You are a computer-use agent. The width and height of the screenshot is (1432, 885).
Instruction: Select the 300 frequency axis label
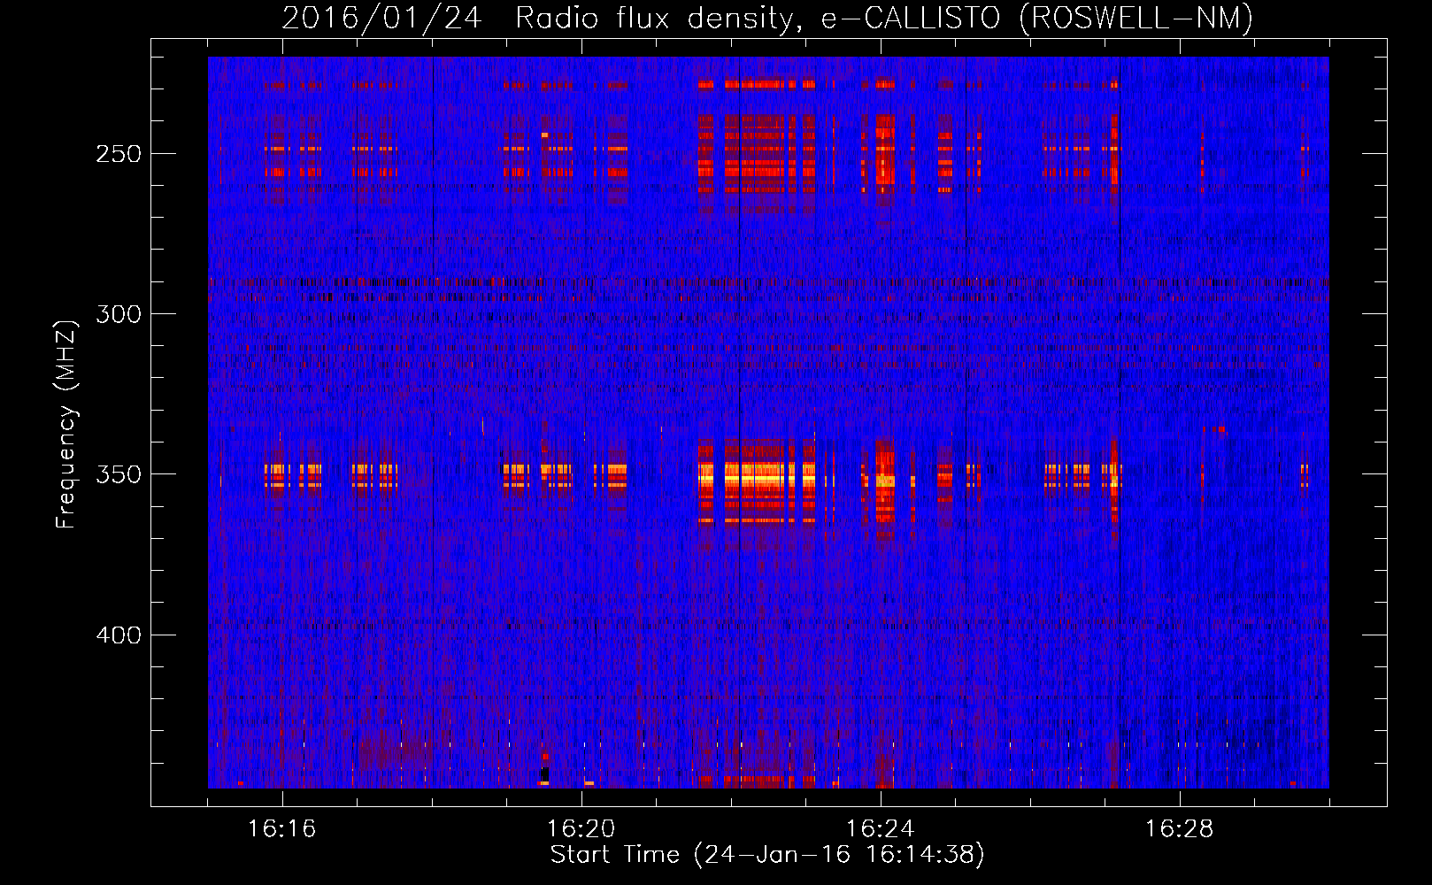pos(119,314)
